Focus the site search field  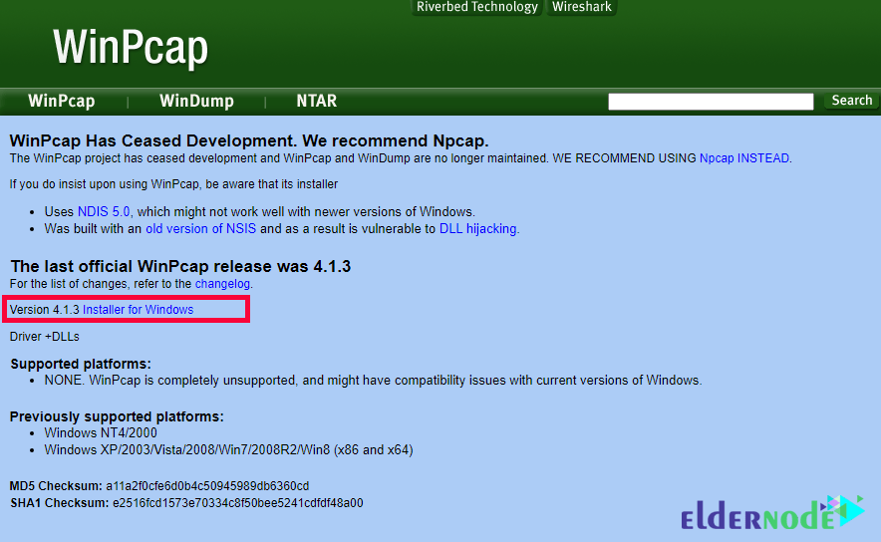[x=711, y=102]
